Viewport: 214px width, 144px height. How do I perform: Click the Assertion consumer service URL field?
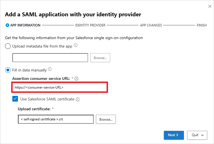(x=59, y=87)
